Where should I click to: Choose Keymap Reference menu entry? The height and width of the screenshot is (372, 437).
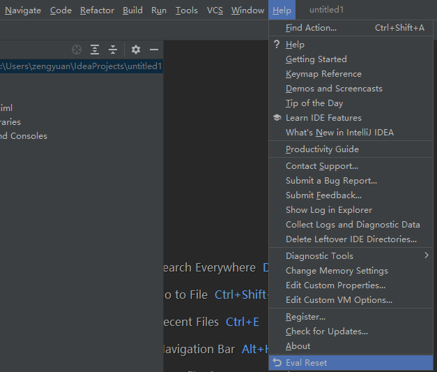click(323, 74)
